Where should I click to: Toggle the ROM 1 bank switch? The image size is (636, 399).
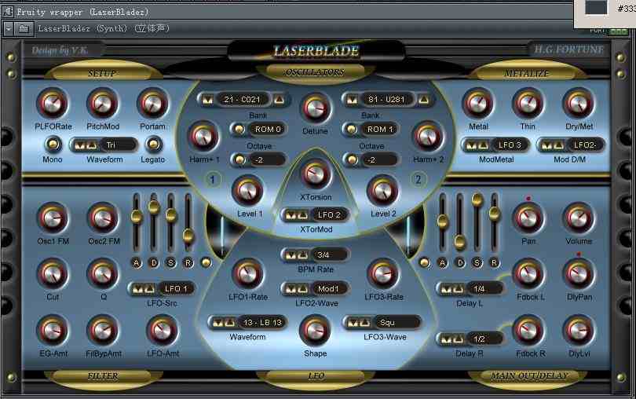(352, 130)
